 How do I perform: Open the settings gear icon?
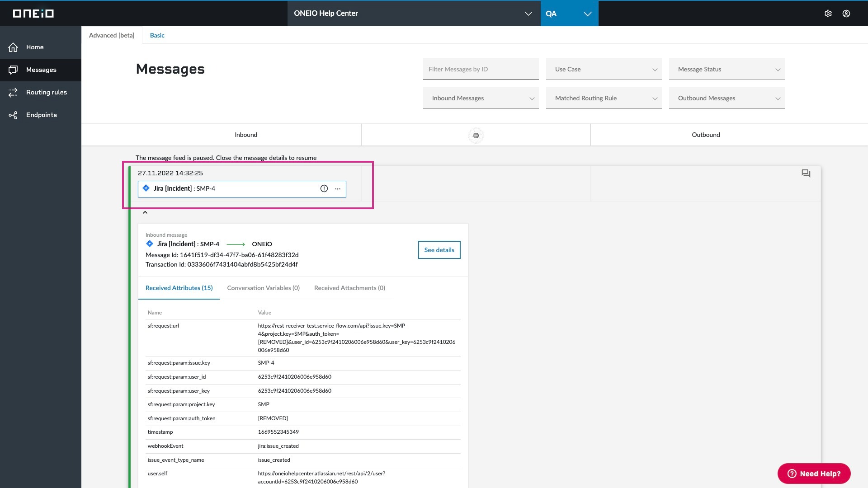point(828,14)
